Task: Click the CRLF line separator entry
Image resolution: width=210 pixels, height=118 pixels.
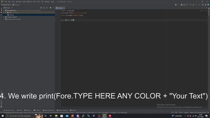Action: point(176,113)
